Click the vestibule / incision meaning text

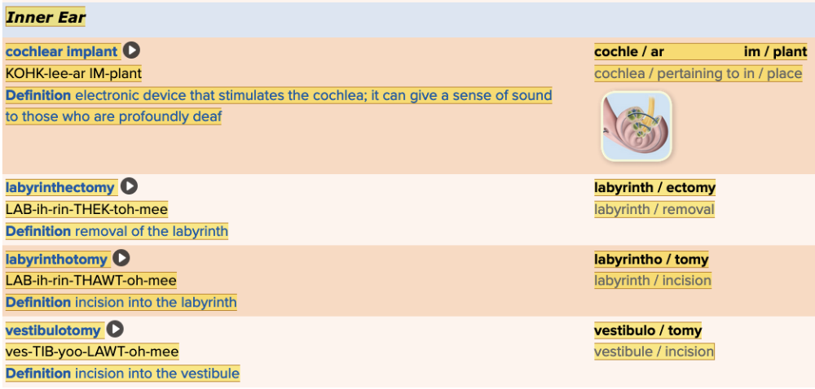pyautogui.click(x=654, y=352)
